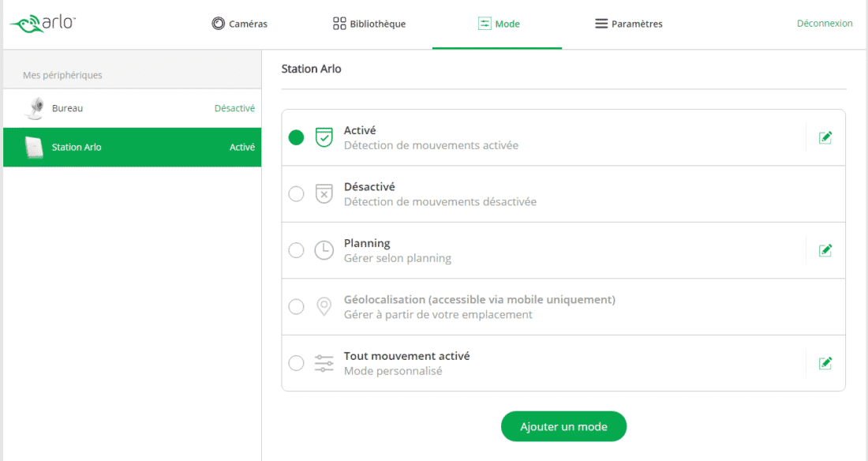Click the sliders icon for Mode personnalisé
This screenshot has width=868, height=461.
point(324,363)
